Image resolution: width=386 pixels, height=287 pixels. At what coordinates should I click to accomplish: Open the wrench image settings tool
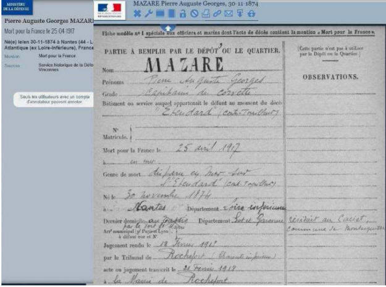tap(148, 13)
